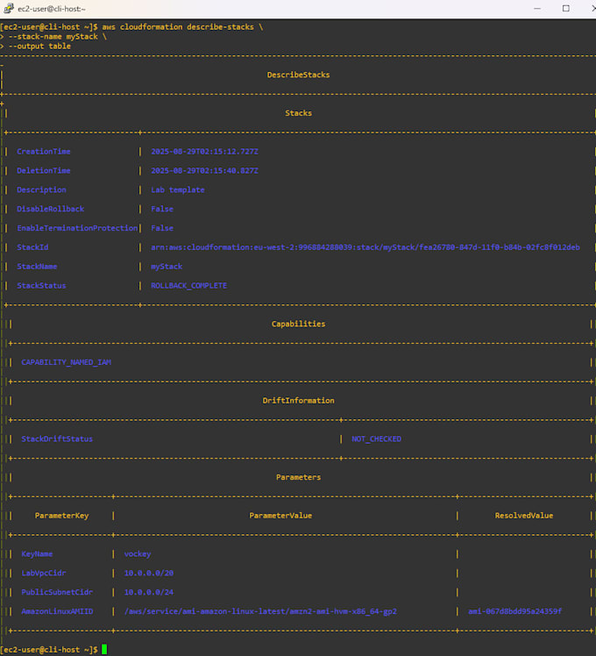Click the 'DisableRollback' key

pyautogui.click(x=50, y=209)
